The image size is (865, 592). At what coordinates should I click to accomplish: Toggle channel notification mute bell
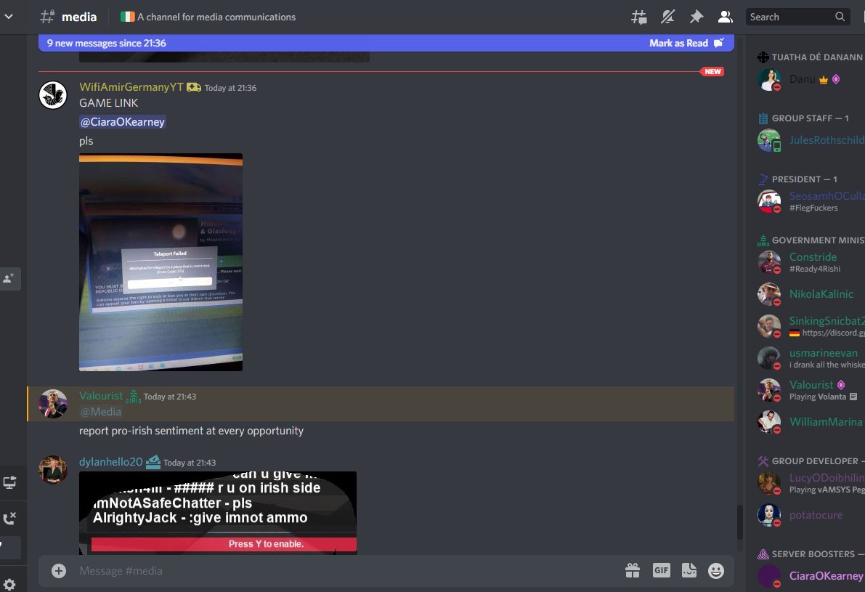[x=667, y=17]
